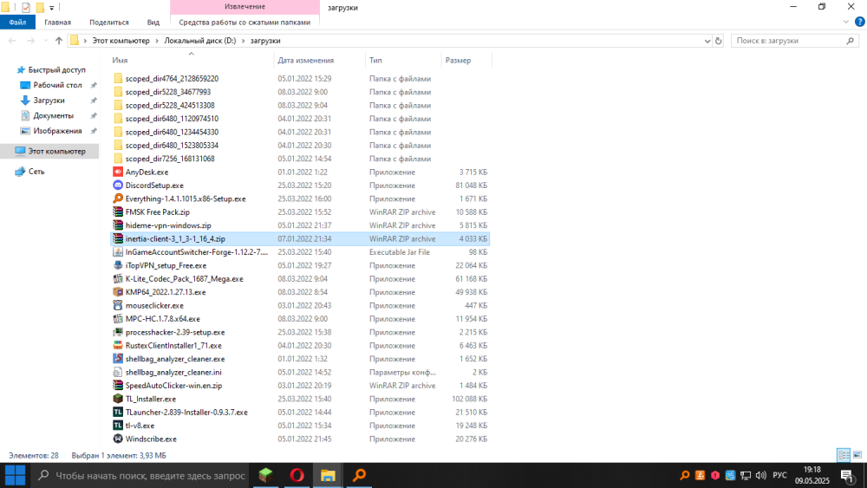
Task: Open Документы in navigation pane
Action: (x=53, y=115)
